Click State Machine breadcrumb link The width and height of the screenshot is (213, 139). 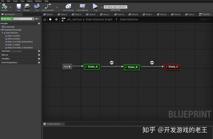coord(129,20)
